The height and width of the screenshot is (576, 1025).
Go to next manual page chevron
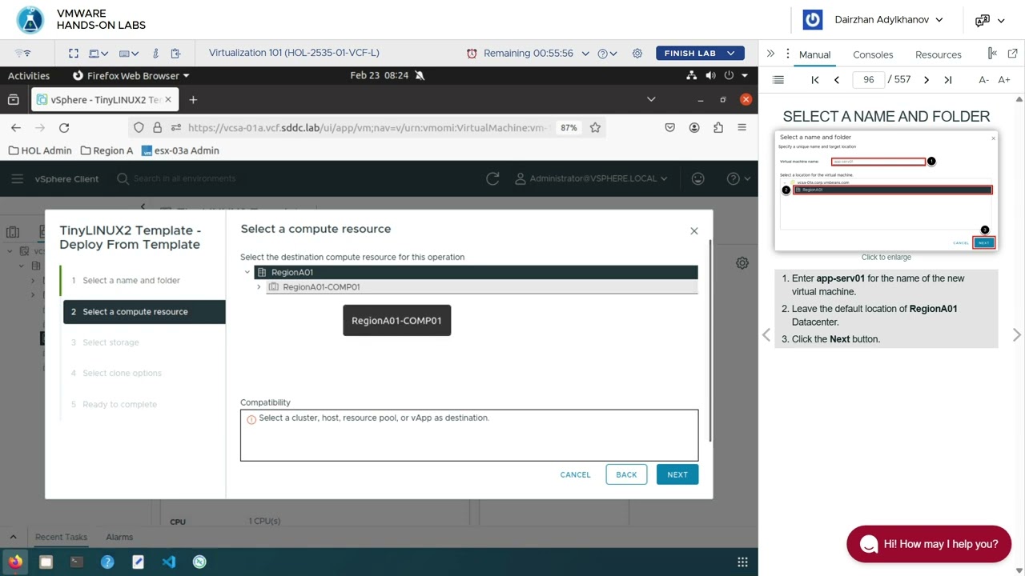click(927, 80)
